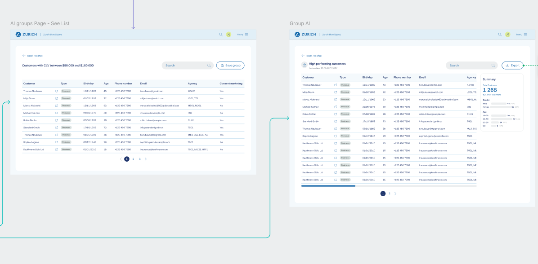Open the Menu hamburger in Group AI frame

(525, 34)
